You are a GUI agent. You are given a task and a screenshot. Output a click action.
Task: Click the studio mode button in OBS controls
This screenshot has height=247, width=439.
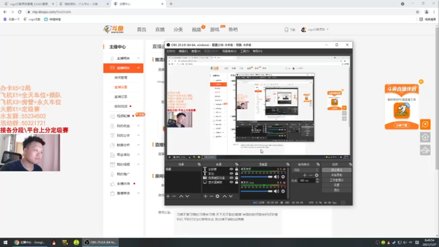336,180
